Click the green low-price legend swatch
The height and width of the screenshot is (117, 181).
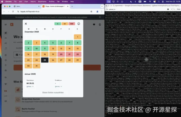pos(58,24)
